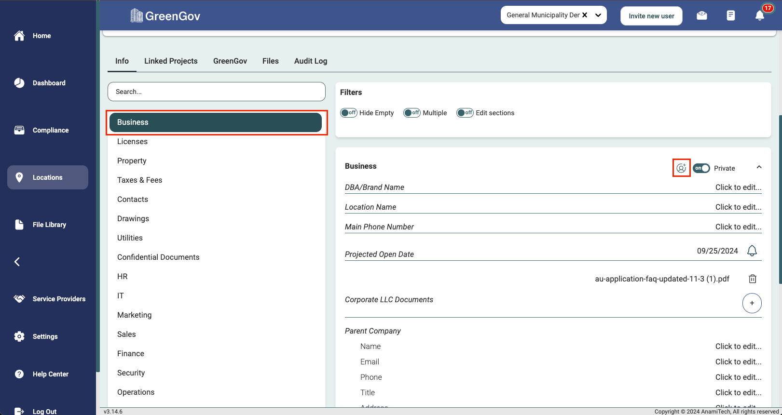Enable the Multiple filter switch

tap(412, 113)
